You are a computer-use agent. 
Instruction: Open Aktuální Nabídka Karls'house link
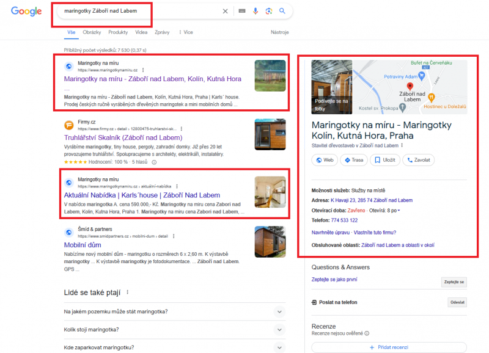[142, 195]
